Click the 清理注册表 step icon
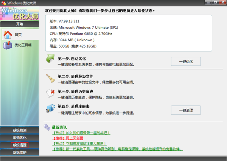The height and width of the screenshot is (161, 227). click(x=50, y=109)
